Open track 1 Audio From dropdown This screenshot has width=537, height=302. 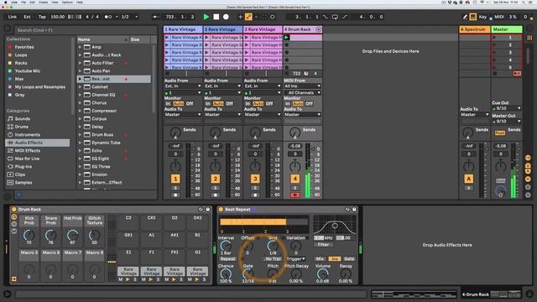(x=183, y=86)
